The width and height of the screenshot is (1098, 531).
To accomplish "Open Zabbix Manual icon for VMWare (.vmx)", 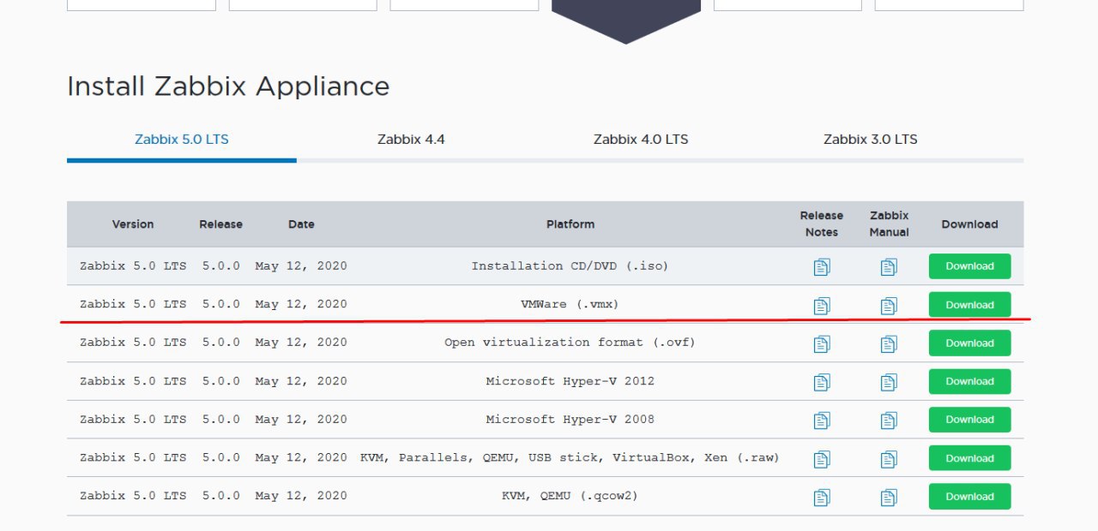I will (889, 306).
